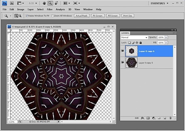Expand the Arrange Documents dropdown arrow
The image size is (185, 131).
point(69,3)
